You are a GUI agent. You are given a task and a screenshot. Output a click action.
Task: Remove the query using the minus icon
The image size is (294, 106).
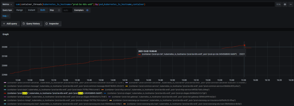click(291, 4)
